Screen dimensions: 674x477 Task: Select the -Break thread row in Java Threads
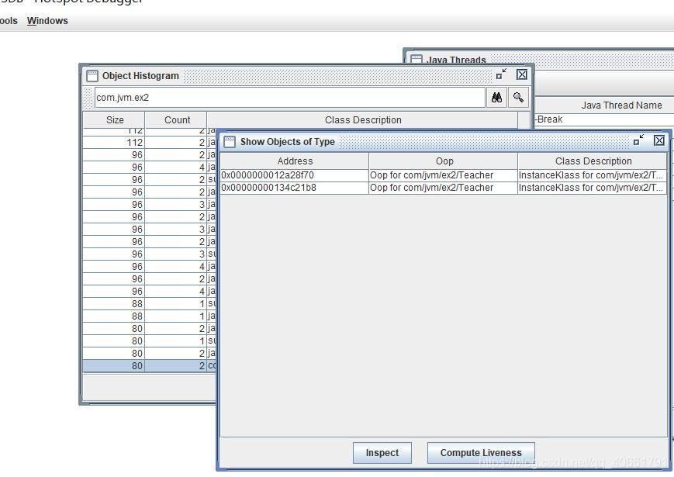coord(604,119)
